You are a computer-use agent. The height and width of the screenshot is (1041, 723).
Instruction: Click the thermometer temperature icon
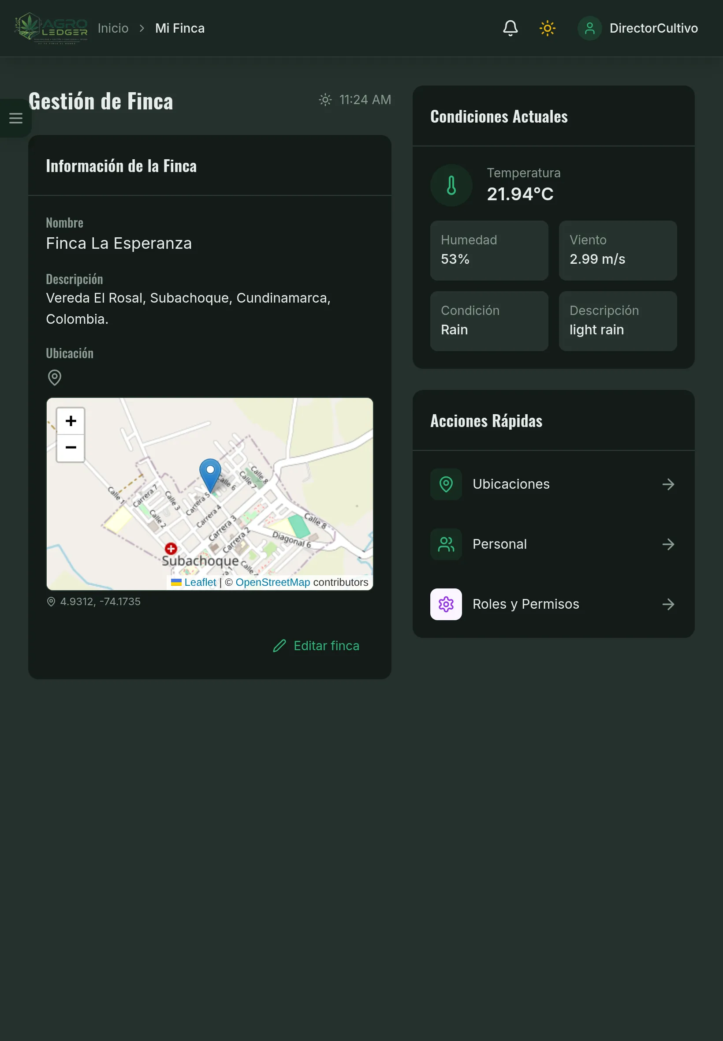click(451, 185)
